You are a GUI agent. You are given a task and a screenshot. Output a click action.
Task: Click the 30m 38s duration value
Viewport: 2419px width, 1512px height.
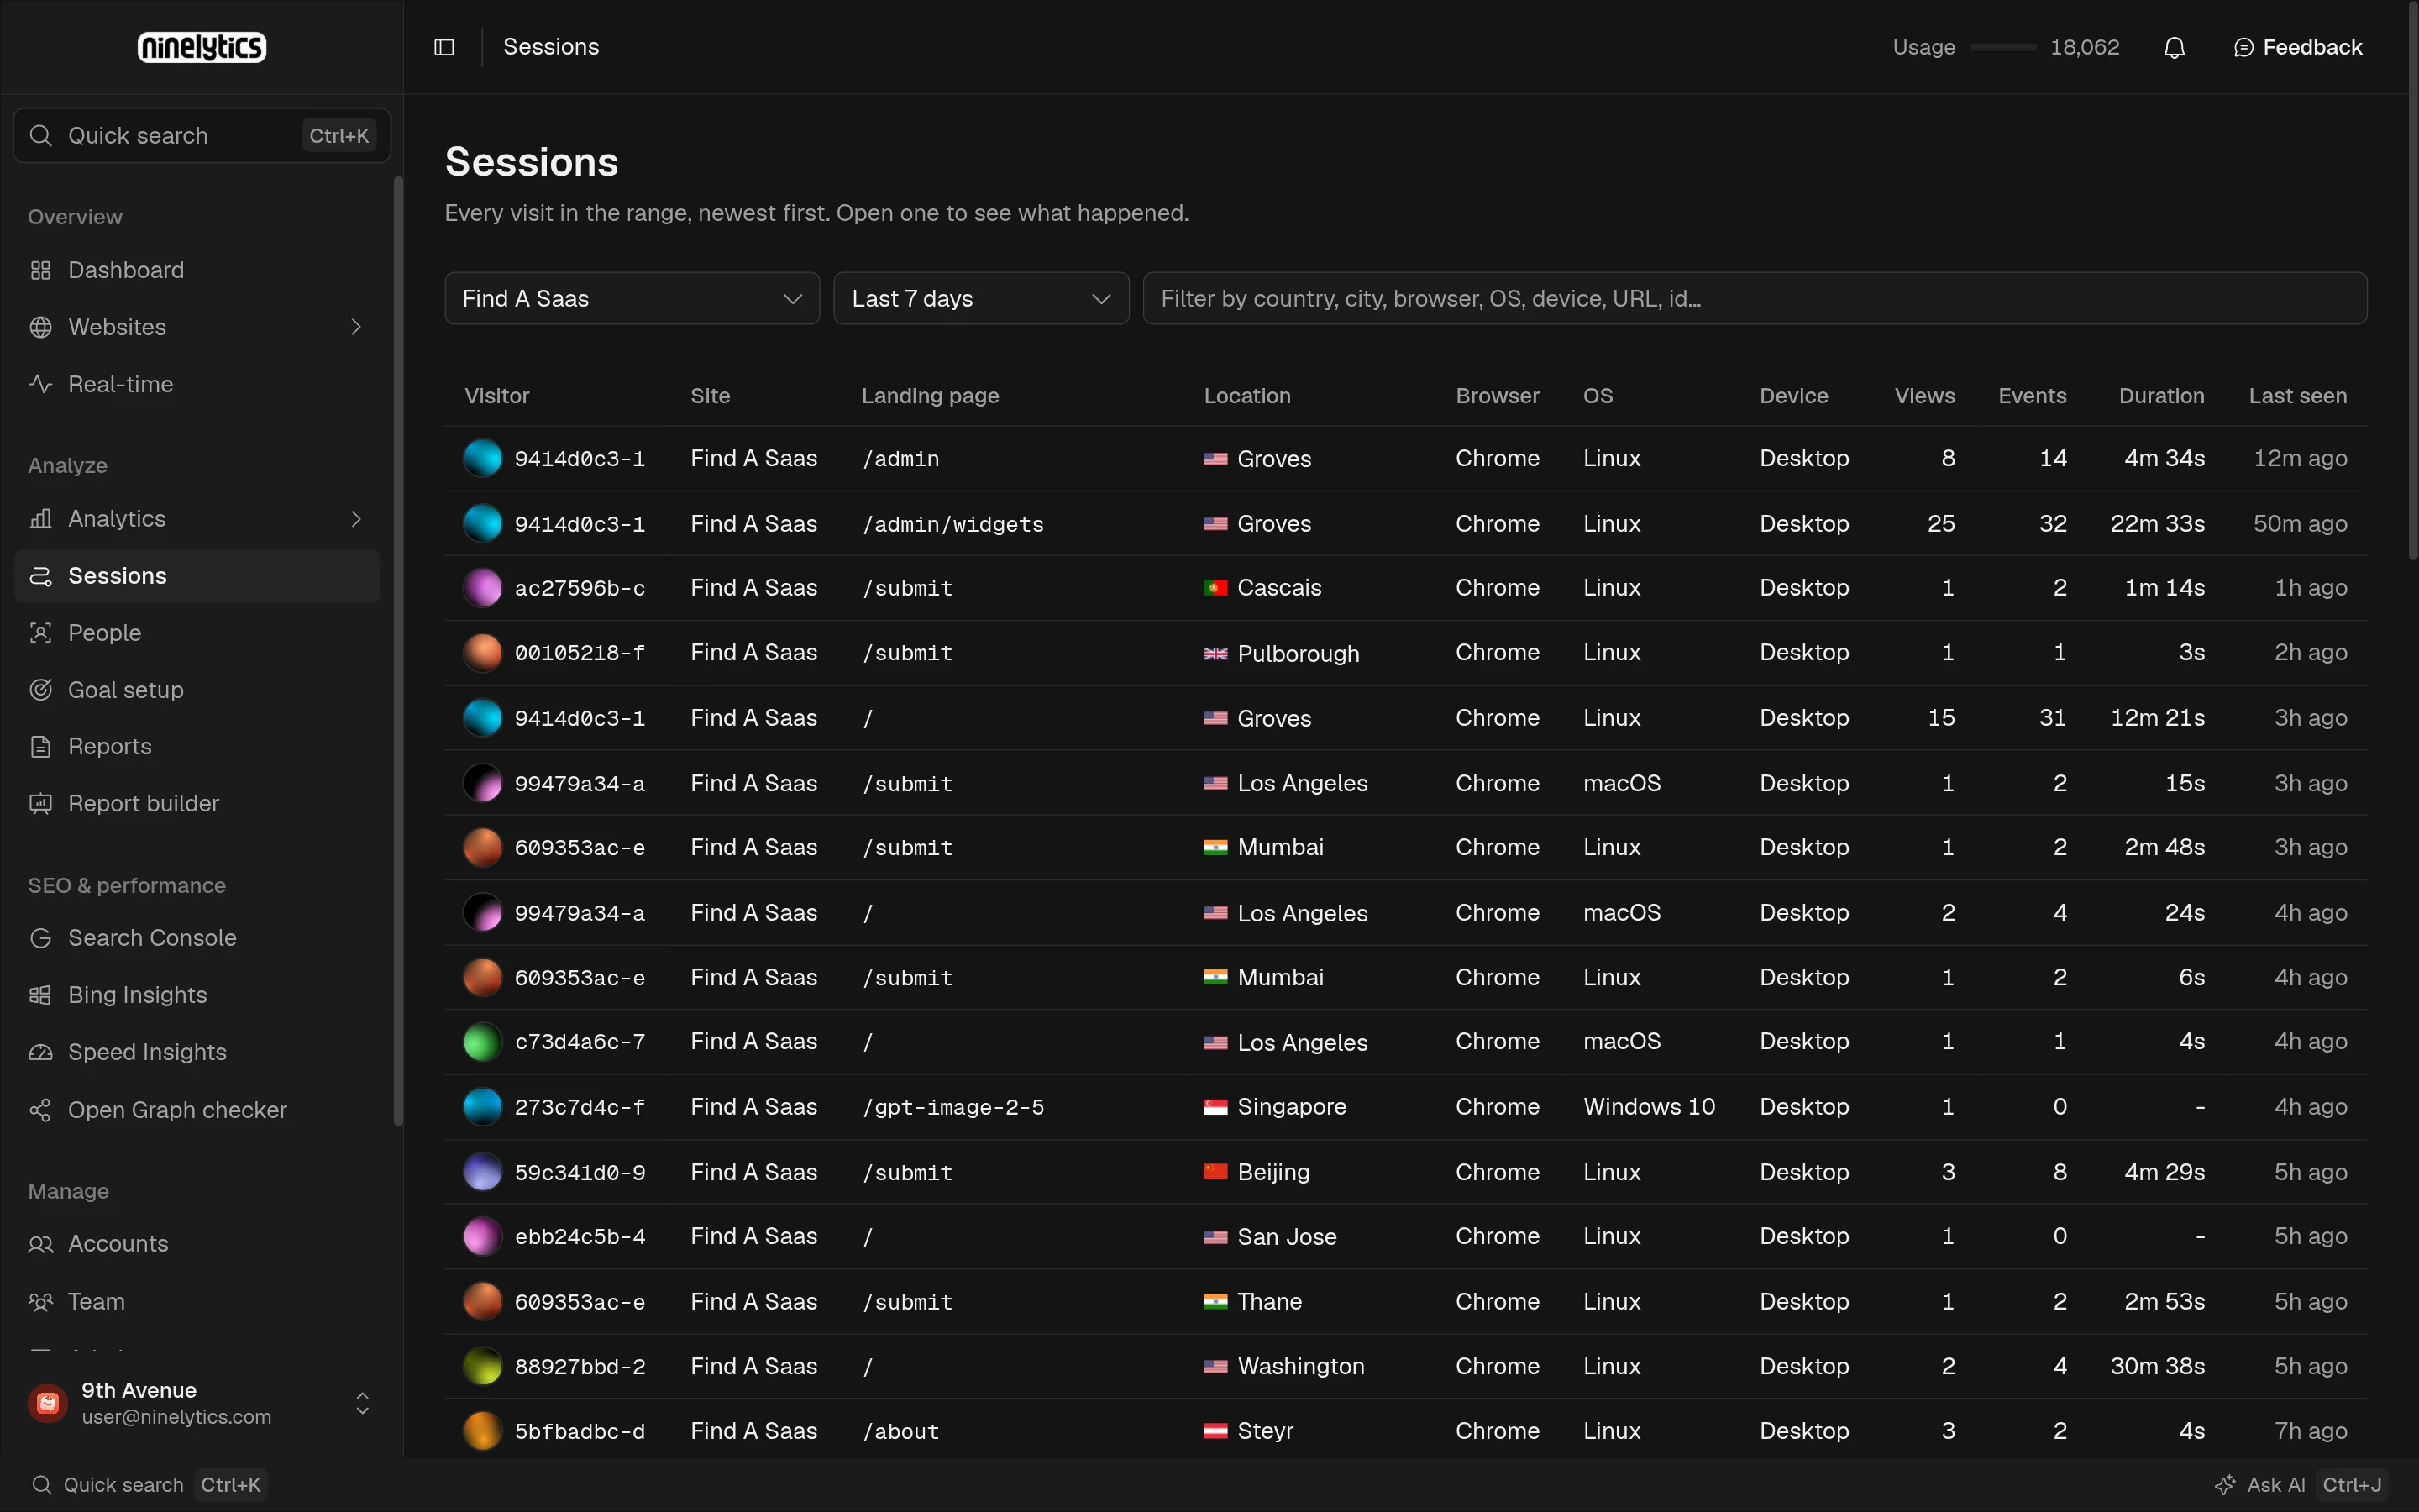(2157, 1366)
